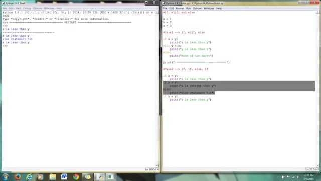
Task: Click the tutor.py editor title bar icon
Action: [x=164, y=3]
